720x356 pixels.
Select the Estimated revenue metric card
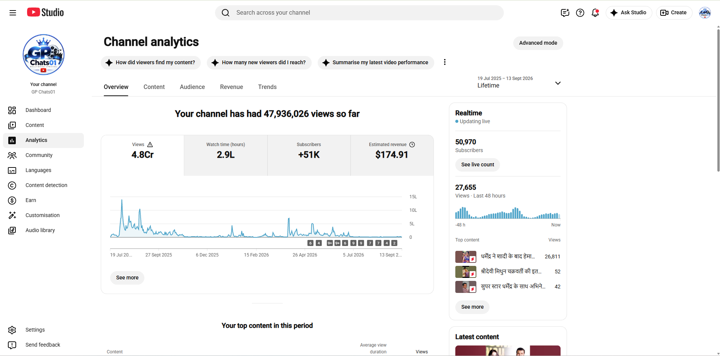pyautogui.click(x=392, y=155)
